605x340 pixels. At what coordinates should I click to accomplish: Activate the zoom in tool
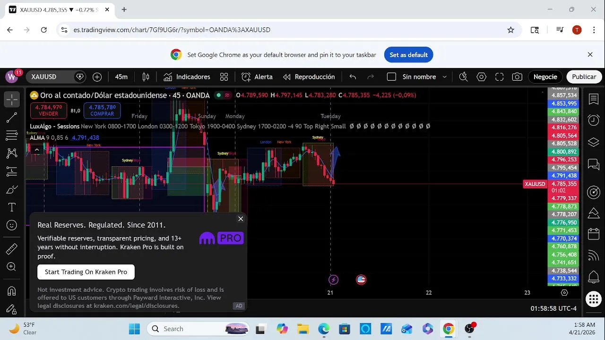[12, 267]
